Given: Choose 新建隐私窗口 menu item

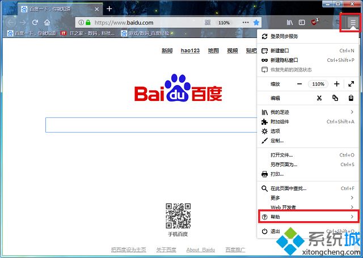Looking at the screenshot, I should 308,60.
